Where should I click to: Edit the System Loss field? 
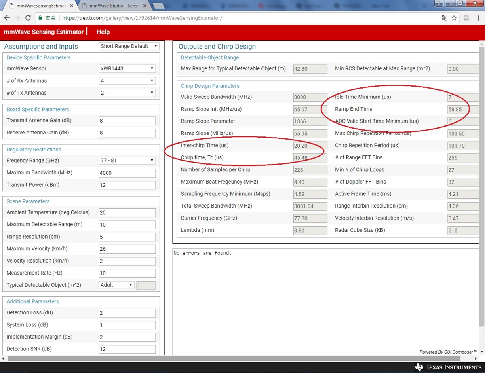(x=127, y=325)
